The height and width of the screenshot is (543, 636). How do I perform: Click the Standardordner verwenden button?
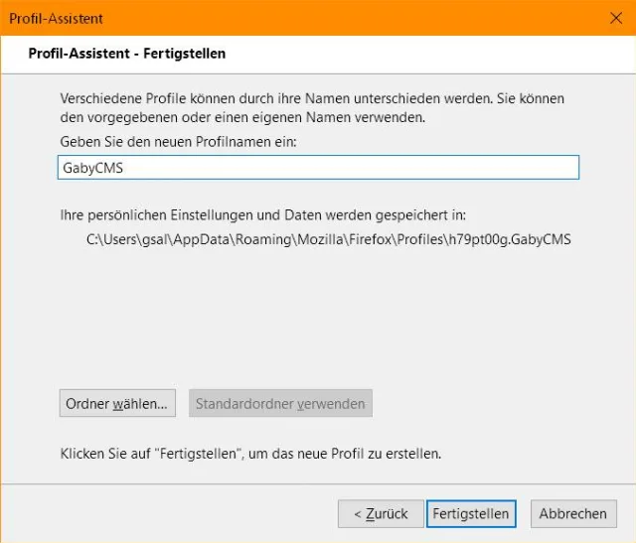(x=280, y=404)
